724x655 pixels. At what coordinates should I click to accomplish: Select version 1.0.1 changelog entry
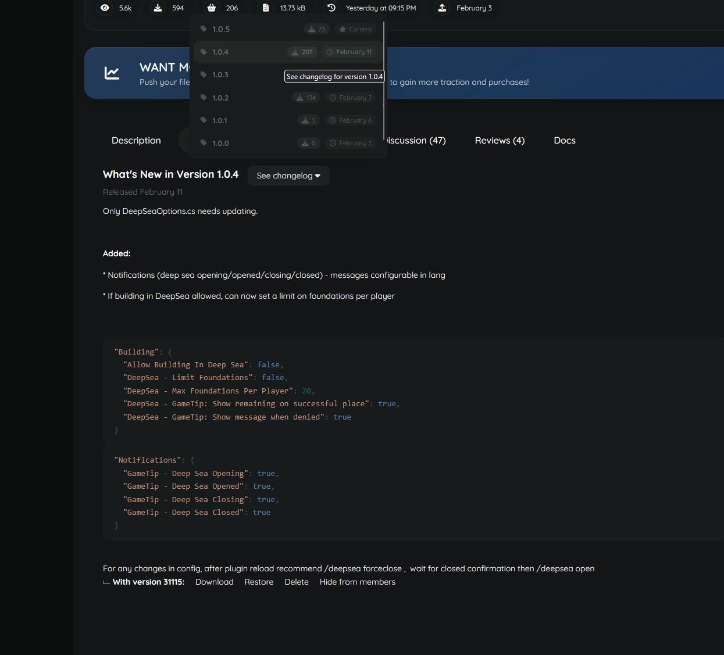tap(220, 120)
